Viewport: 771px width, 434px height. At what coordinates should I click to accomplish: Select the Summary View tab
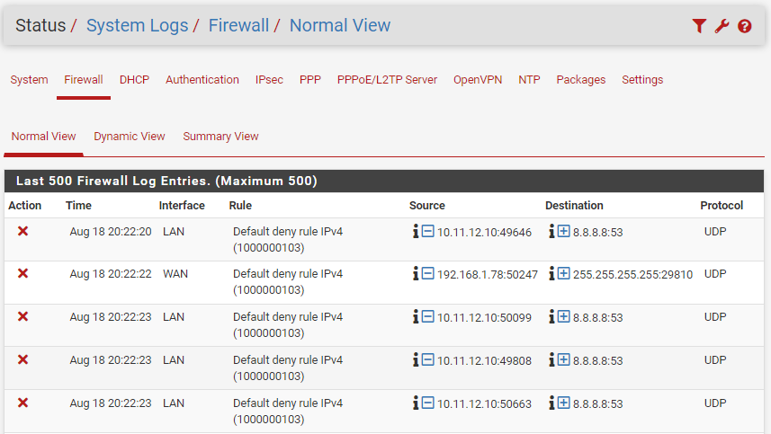click(x=220, y=137)
